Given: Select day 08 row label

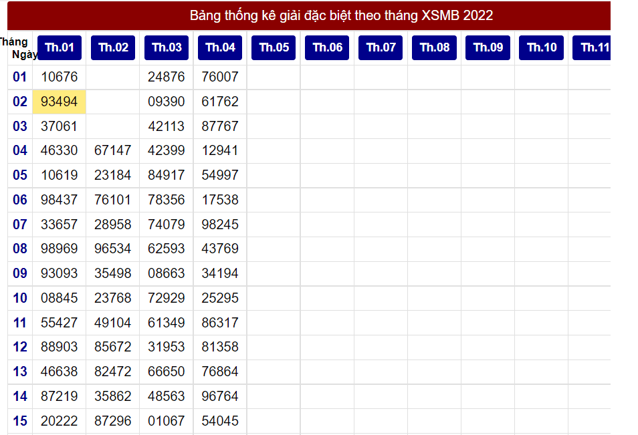Looking at the screenshot, I should point(20,249).
